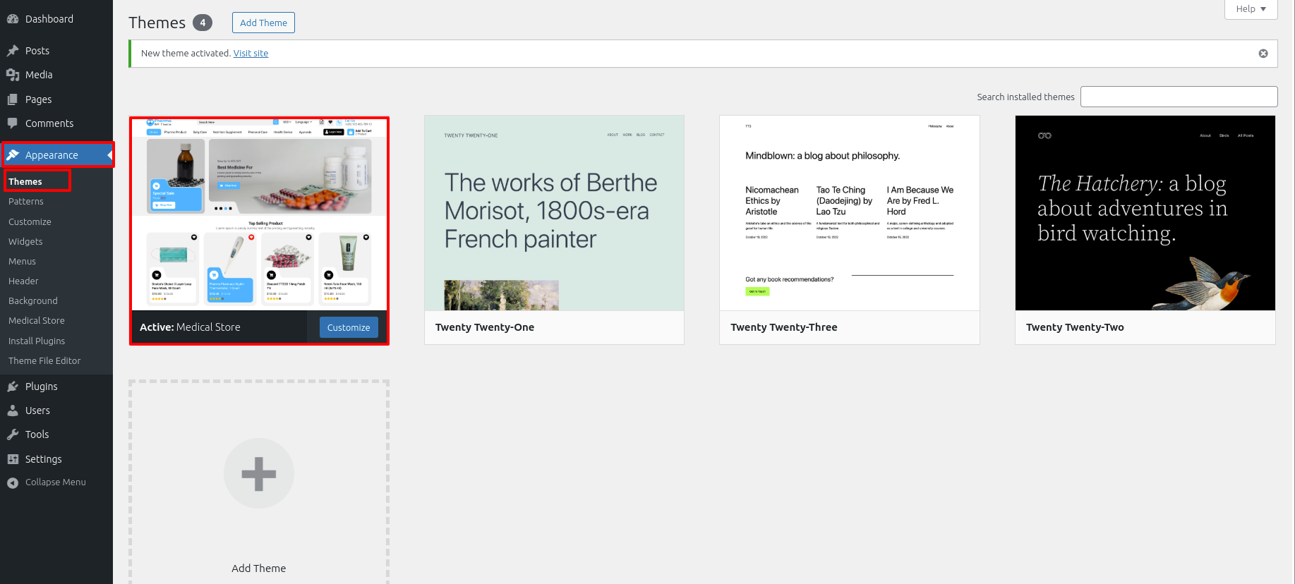Click the Users person icon

[13, 410]
